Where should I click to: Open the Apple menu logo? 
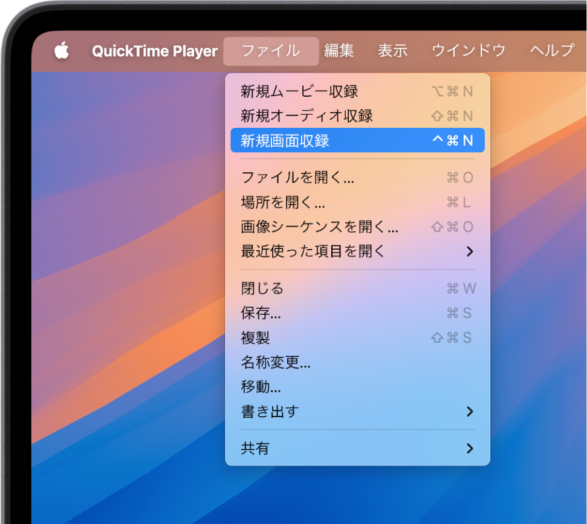click(62, 51)
